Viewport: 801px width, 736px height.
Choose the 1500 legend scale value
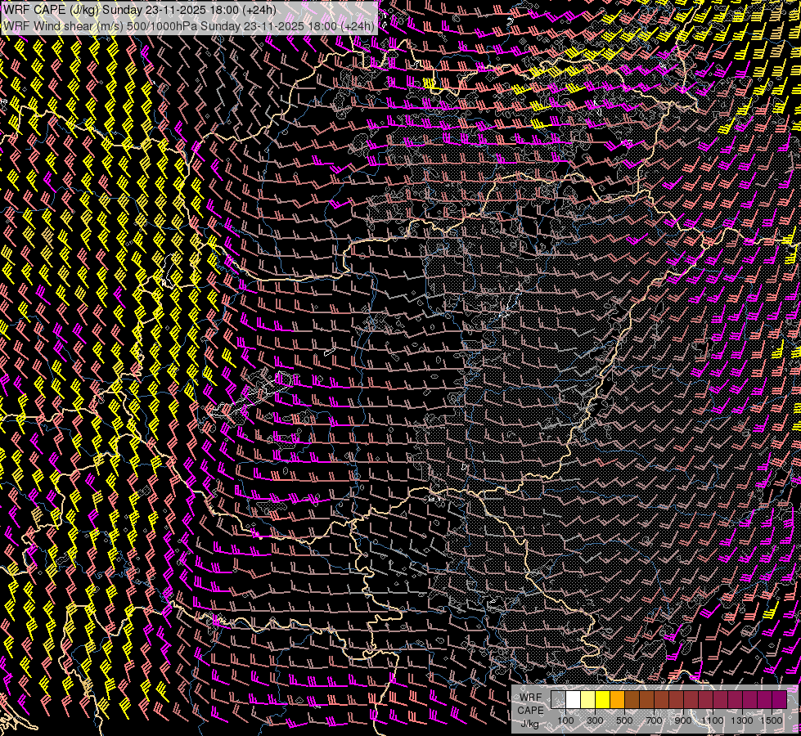click(772, 720)
